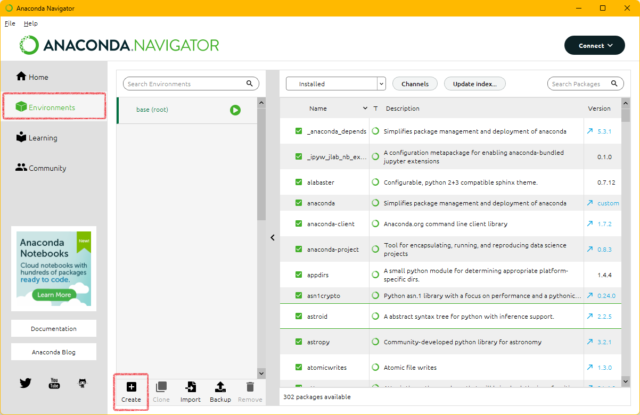Open the Community tab

(54, 168)
